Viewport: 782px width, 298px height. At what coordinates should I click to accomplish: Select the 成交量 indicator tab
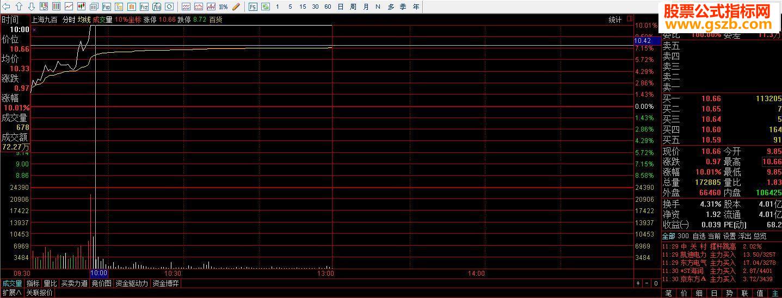click(x=13, y=283)
